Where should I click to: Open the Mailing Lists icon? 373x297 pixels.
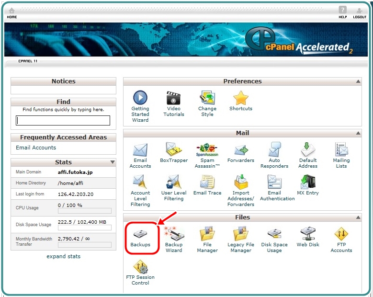[341, 149]
